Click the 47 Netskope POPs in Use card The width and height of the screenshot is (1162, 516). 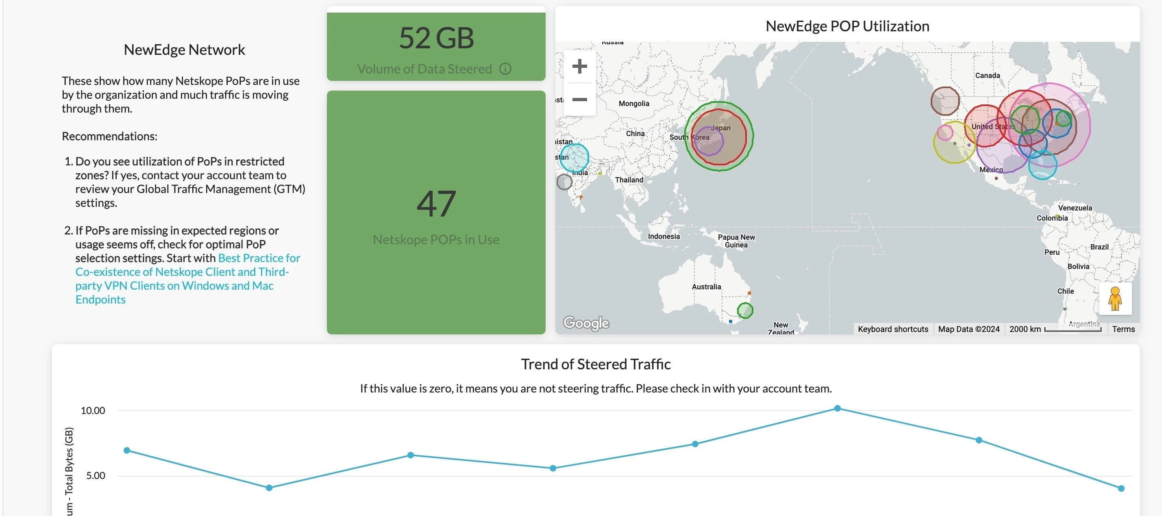point(436,212)
